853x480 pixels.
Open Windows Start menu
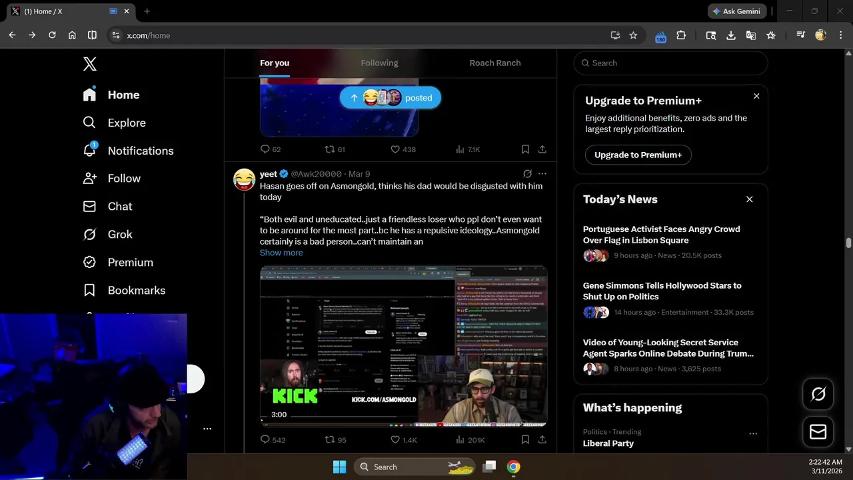(x=339, y=467)
